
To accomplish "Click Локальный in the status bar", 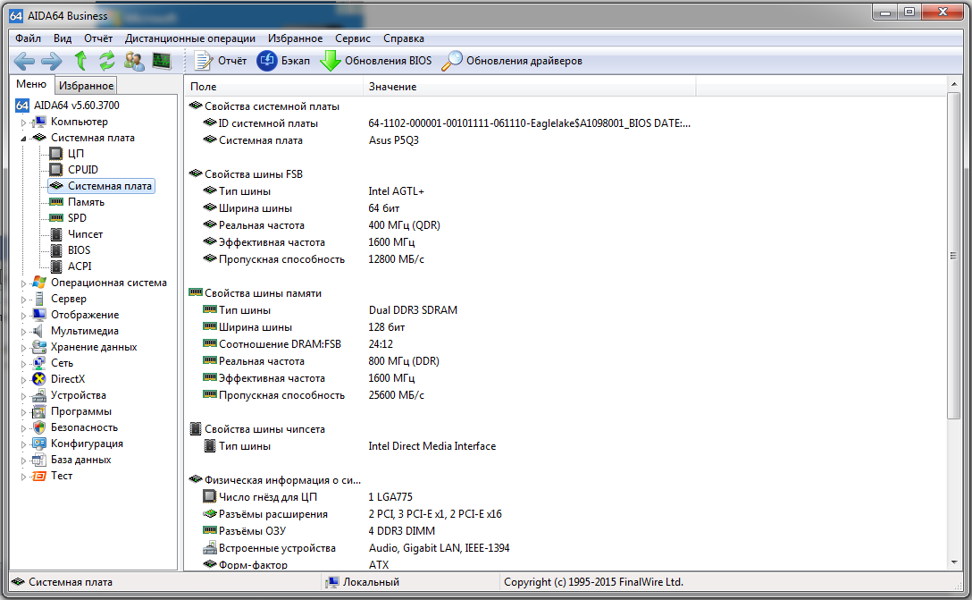I will pos(371,582).
